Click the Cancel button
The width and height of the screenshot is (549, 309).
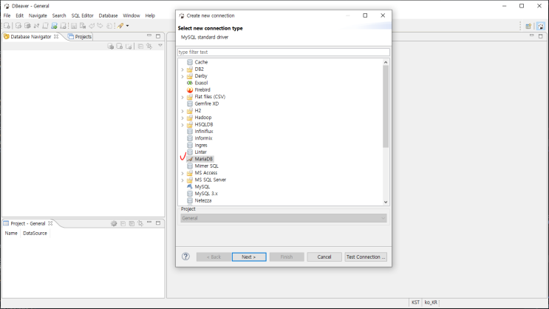pyautogui.click(x=324, y=257)
